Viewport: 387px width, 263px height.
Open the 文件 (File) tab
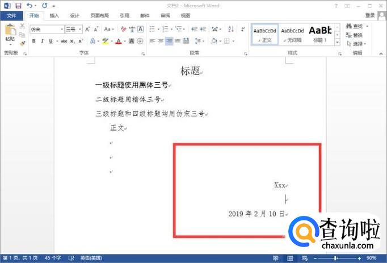[x=11, y=15]
